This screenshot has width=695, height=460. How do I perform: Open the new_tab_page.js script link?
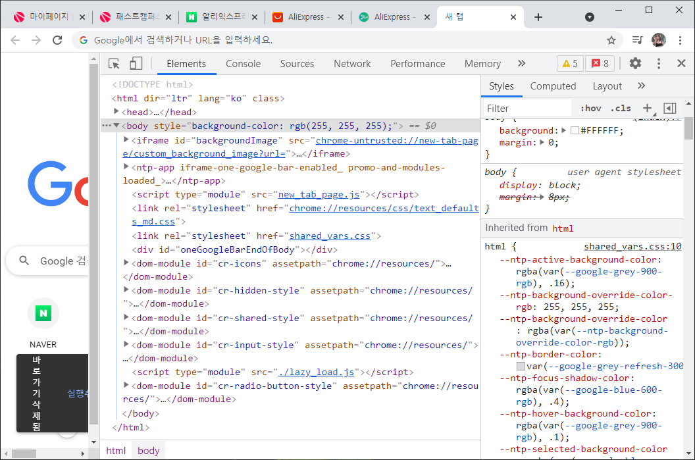[319, 195]
